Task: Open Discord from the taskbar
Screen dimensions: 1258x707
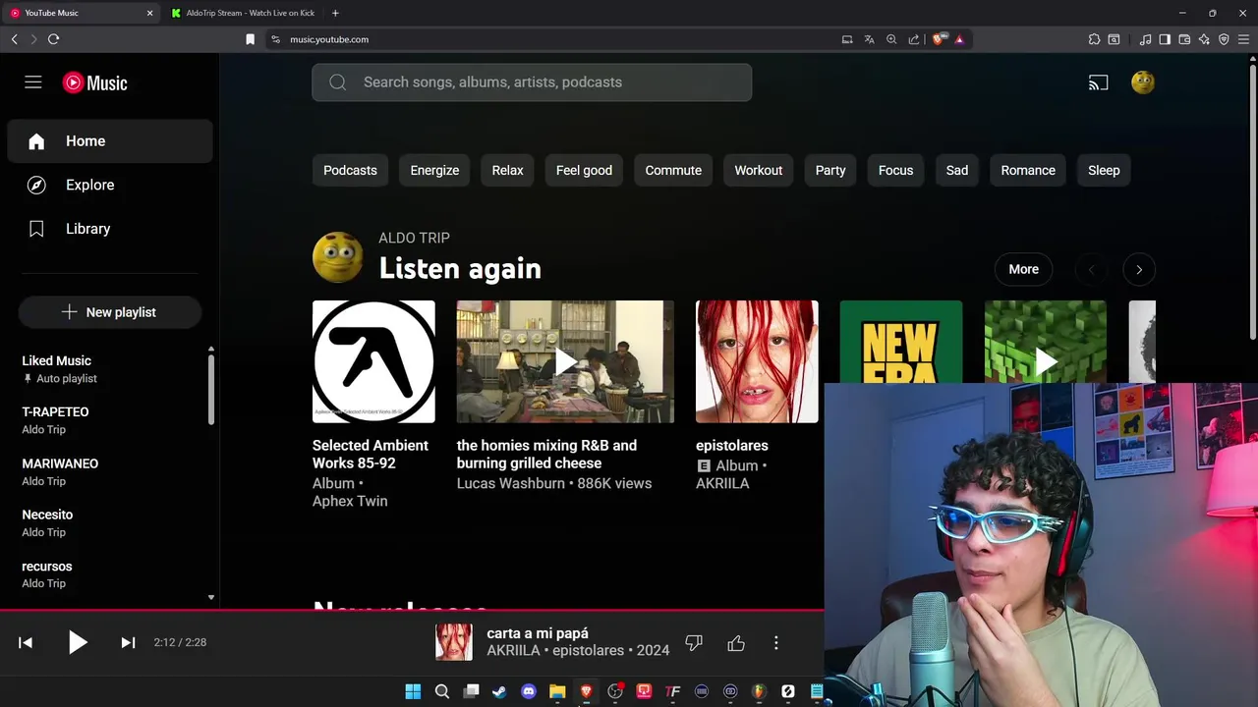Action: pyautogui.click(x=529, y=691)
